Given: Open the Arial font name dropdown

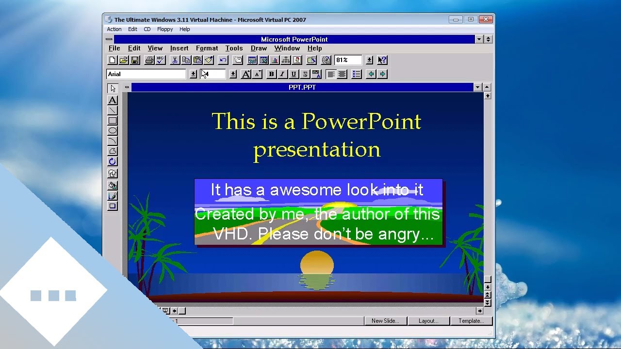Looking at the screenshot, I should [193, 74].
